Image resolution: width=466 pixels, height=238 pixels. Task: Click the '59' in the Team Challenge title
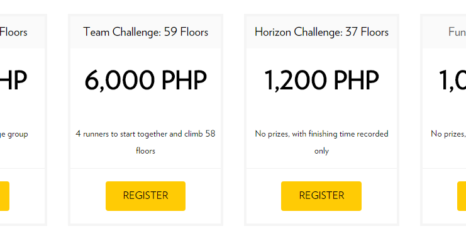(170, 32)
